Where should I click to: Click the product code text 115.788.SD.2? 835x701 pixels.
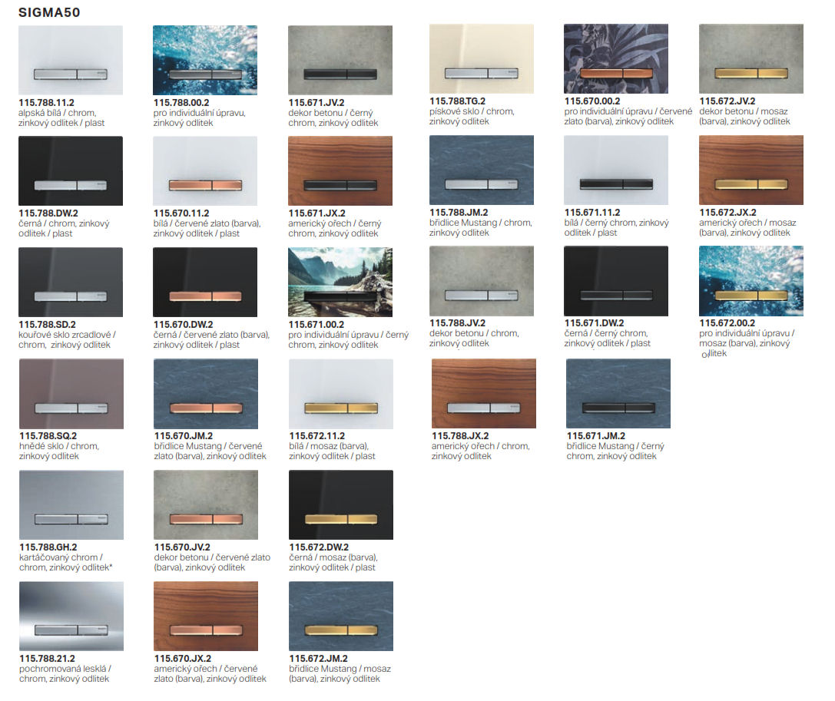[x=48, y=325]
